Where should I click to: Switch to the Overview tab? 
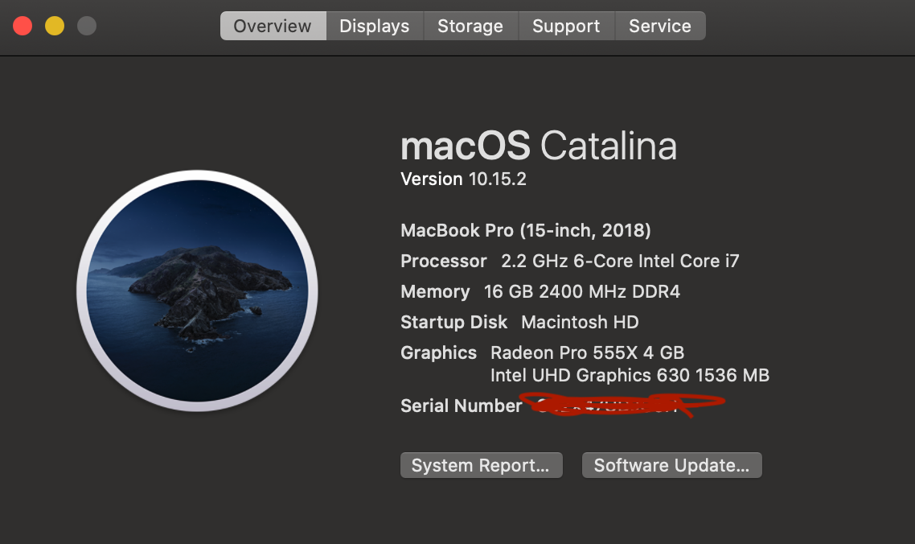click(x=273, y=26)
